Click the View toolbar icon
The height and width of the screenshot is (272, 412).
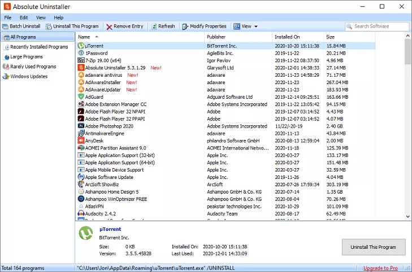tap(237, 27)
